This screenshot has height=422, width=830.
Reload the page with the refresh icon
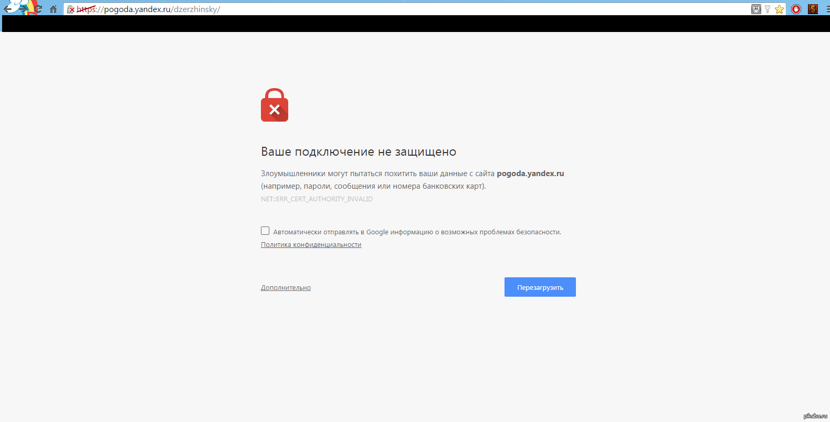[x=38, y=9]
